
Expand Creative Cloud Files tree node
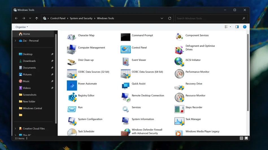pyautogui.click(x=15, y=129)
